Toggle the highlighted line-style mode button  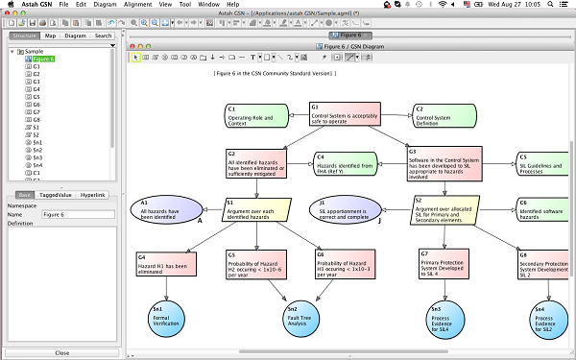[350, 58]
